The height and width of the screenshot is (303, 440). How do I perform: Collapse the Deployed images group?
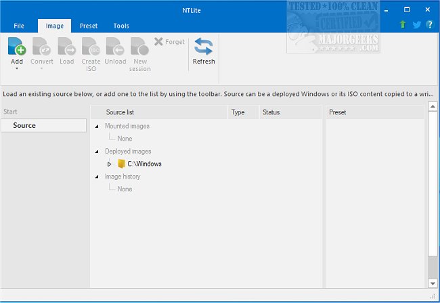[x=96, y=151]
